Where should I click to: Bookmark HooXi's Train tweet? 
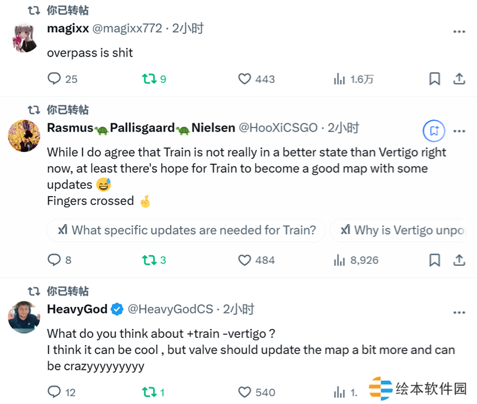[435, 260]
